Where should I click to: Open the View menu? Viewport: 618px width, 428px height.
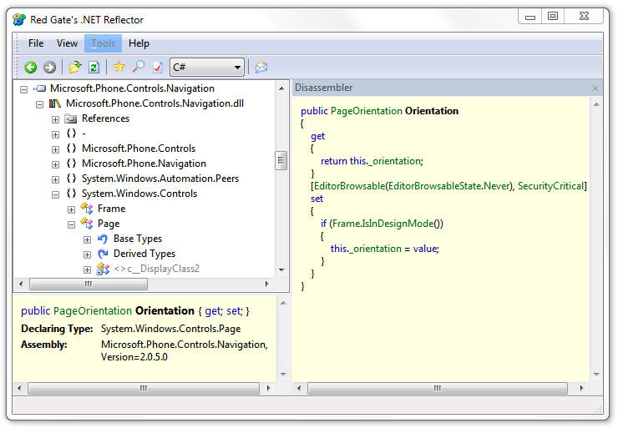pyautogui.click(x=67, y=43)
